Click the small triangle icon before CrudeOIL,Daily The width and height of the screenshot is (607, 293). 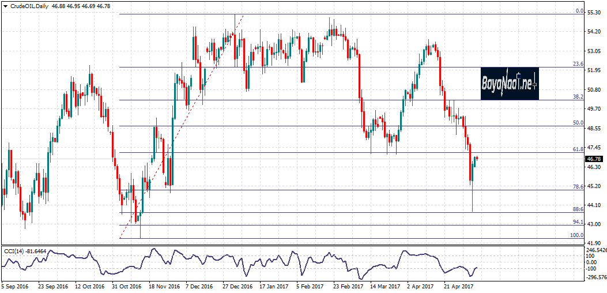pyautogui.click(x=5, y=6)
